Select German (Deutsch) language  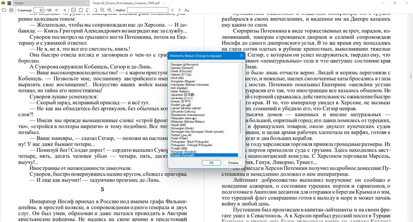[182, 68]
